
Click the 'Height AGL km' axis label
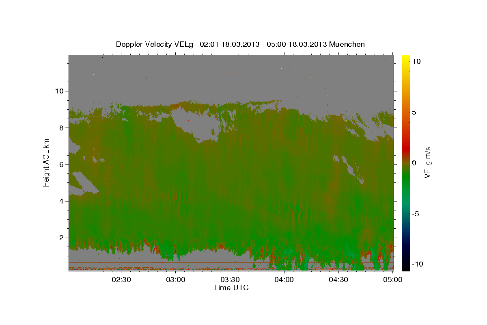point(46,162)
